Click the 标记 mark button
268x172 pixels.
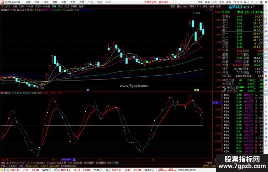click(205, 6)
